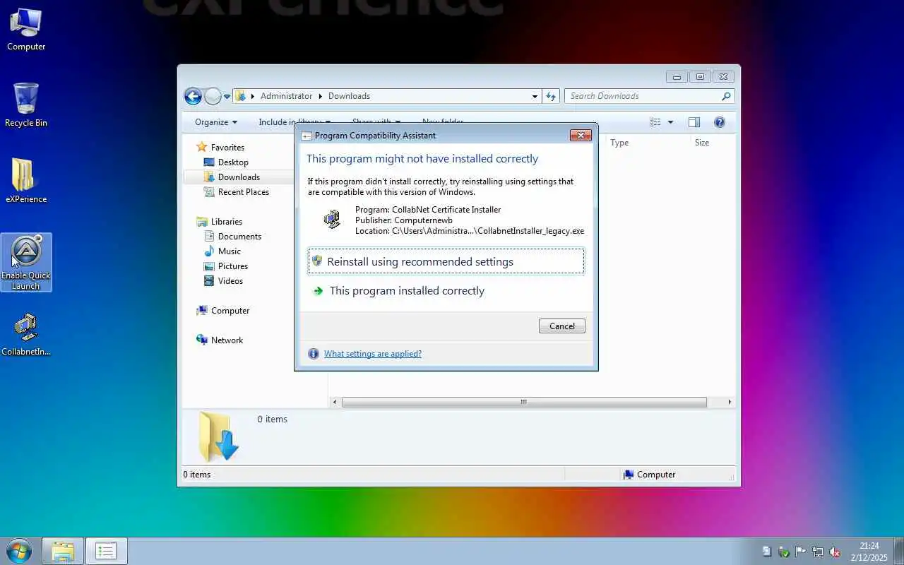The height and width of the screenshot is (565, 904).
Task: Open Action Center flag tray icon
Action: coord(800,552)
